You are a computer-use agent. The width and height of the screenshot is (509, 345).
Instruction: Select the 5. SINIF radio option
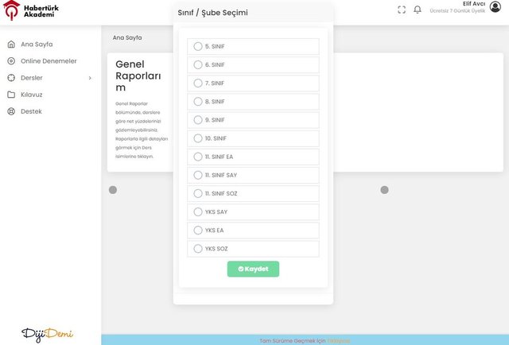[x=198, y=47]
